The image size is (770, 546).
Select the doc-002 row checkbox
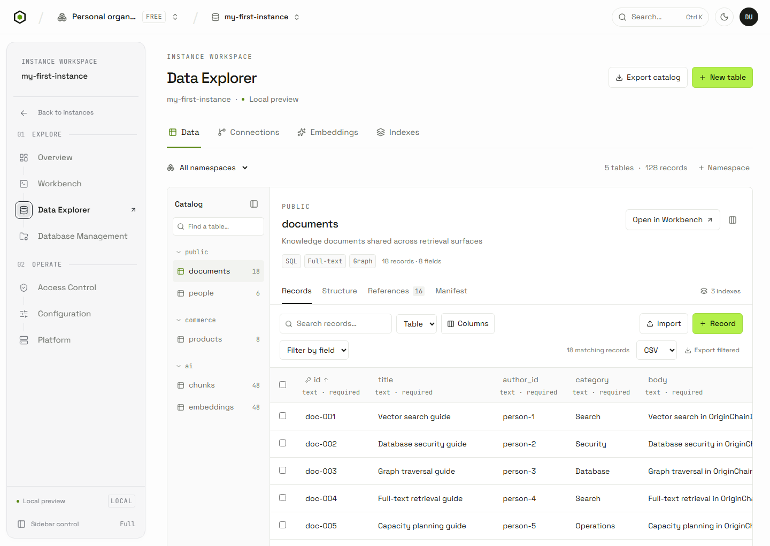click(283, 443)
